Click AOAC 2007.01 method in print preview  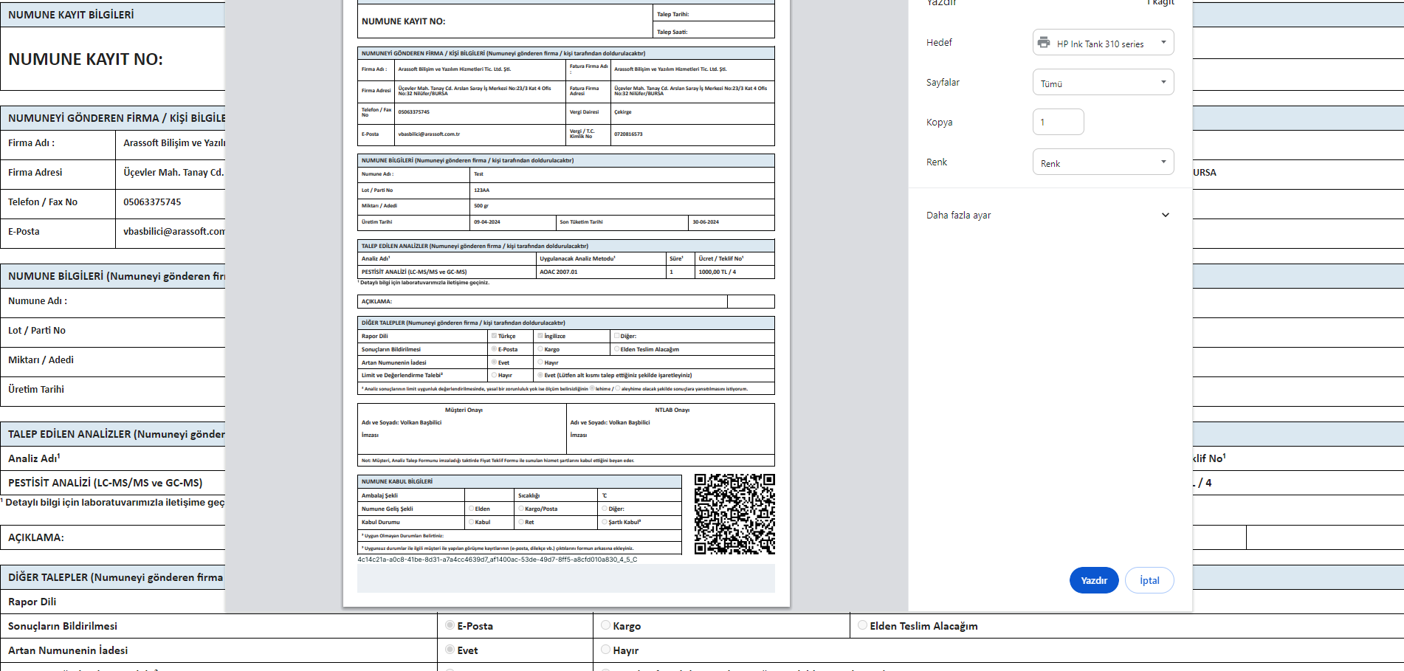click(558, 272)
